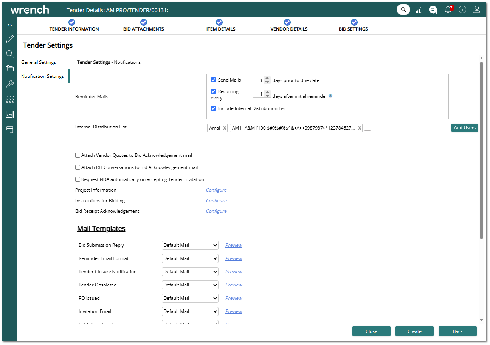Viewport: 490px width, 345px height.
Task: Open the chatbot assistant icon
Action: [433, 10]
